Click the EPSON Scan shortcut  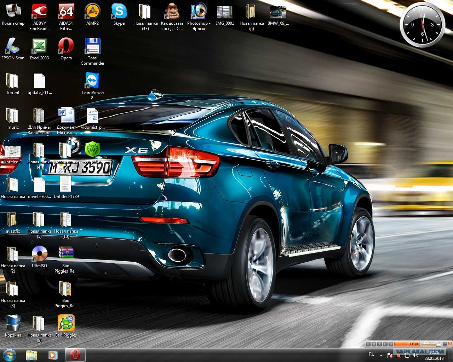point(13,47)
